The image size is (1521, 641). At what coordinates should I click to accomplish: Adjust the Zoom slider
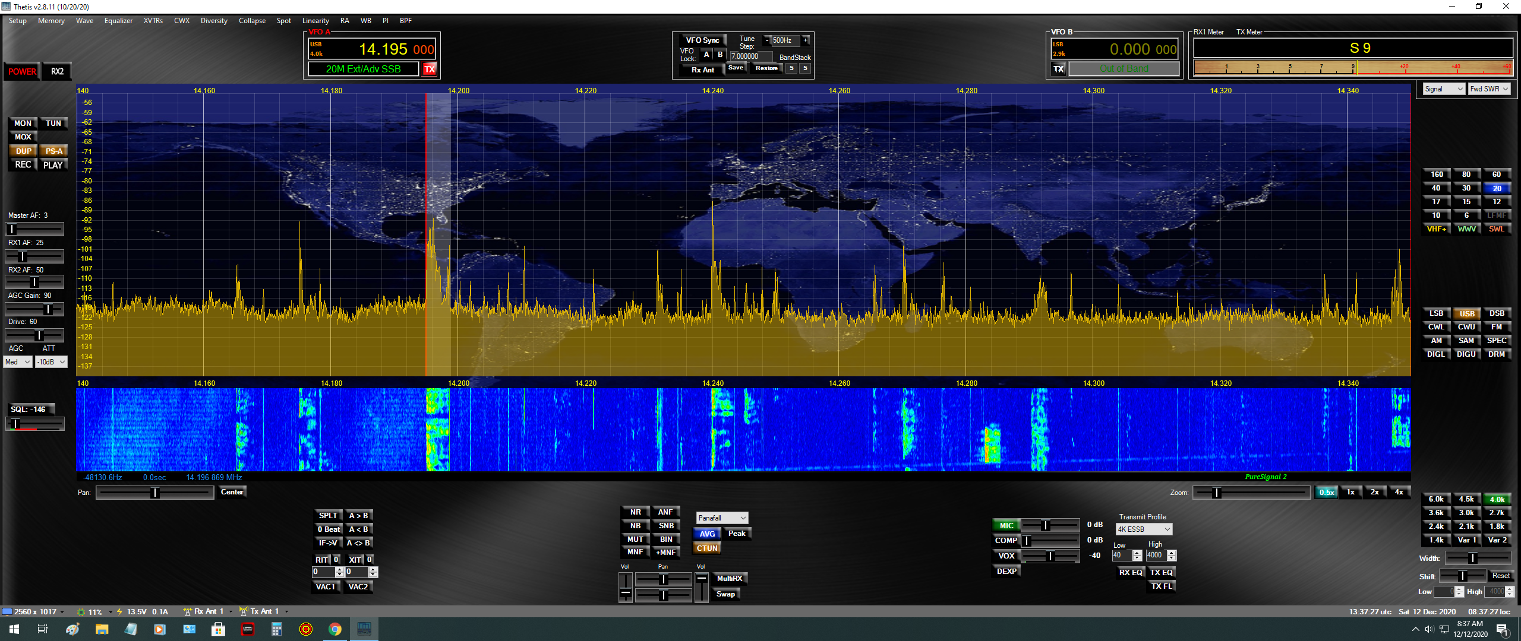[x=1216, y=493]
